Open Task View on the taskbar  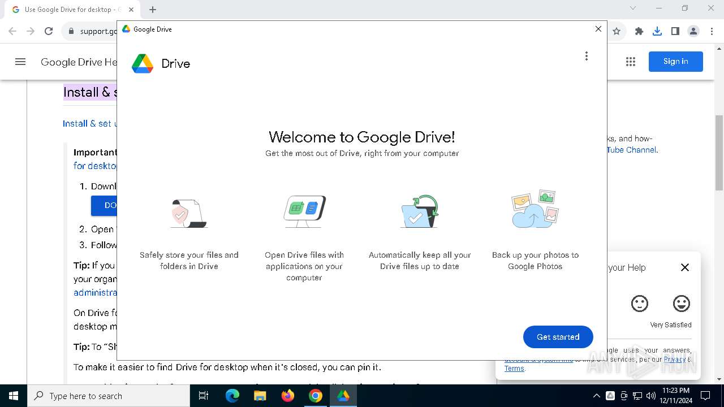(204, 396)
